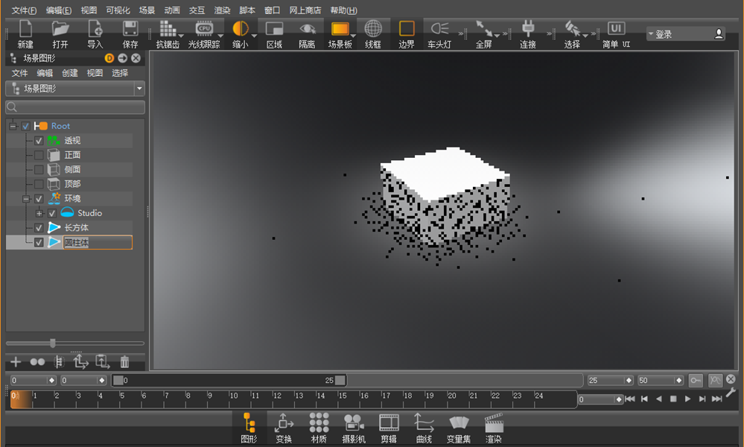
Task: Open the 缩小 dropdown arrow
Action: pos(254,36)
